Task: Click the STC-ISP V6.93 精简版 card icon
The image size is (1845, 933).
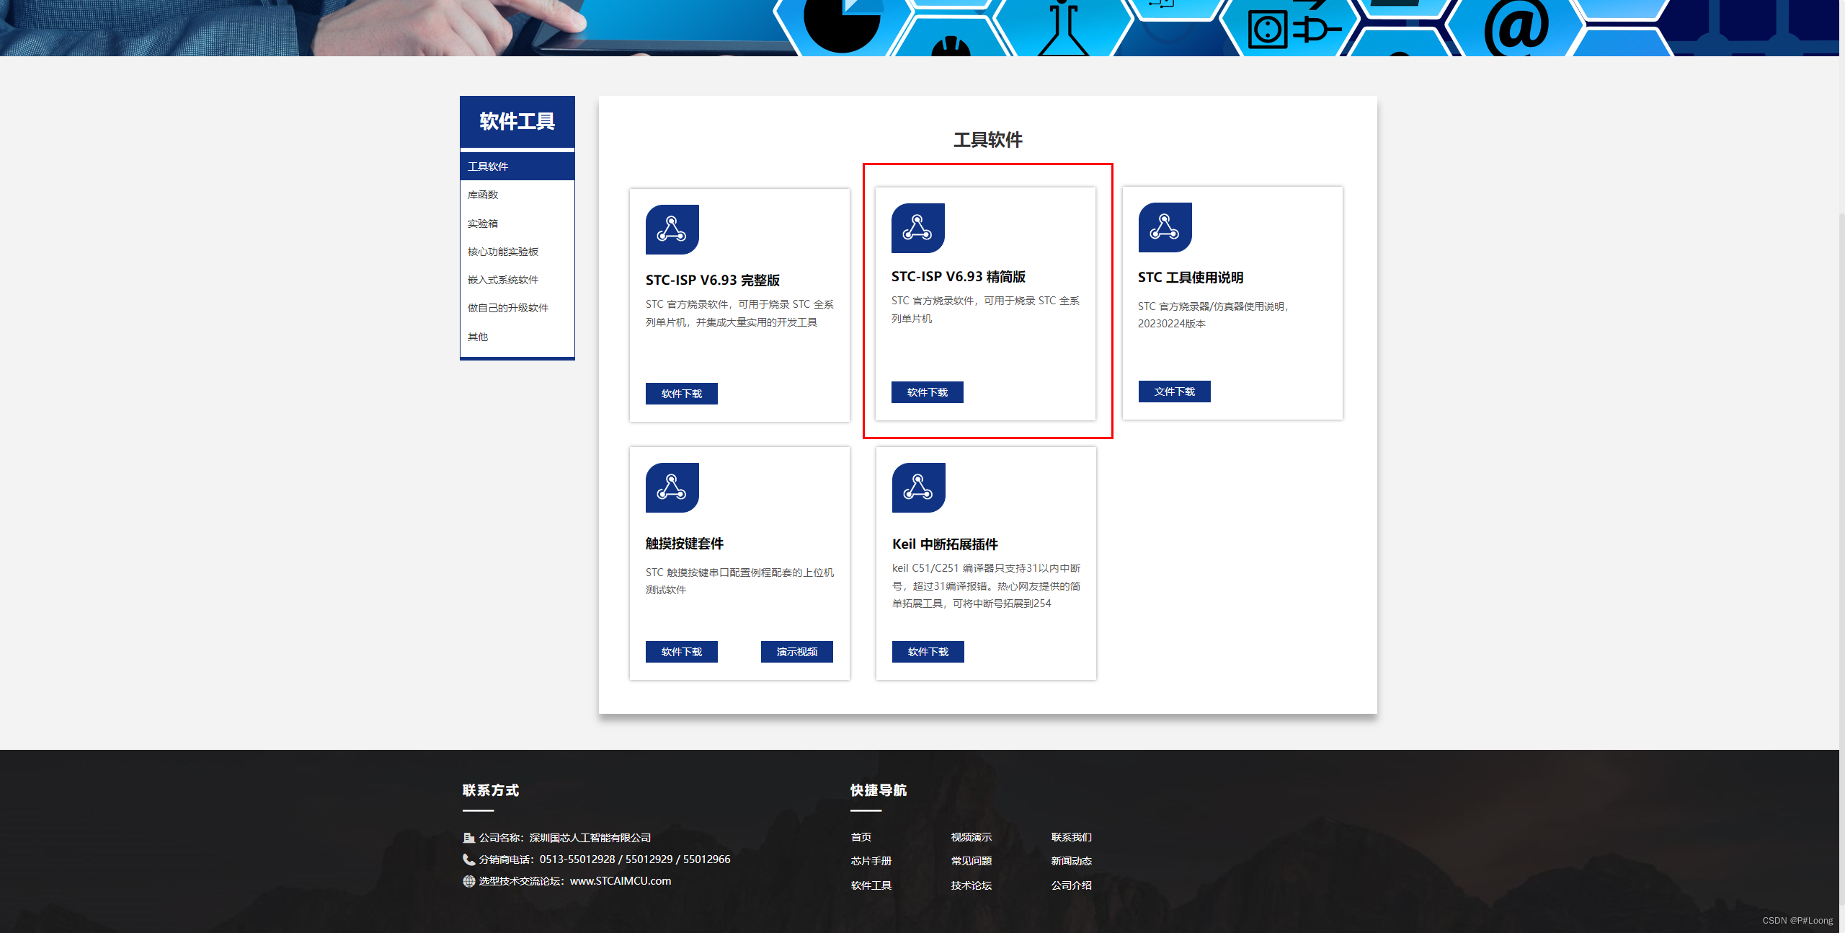Action: tap(917, 228)
